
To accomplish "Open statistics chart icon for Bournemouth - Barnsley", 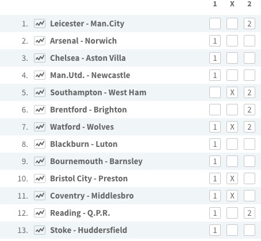I will point(40,161).
